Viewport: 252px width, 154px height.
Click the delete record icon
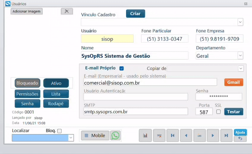159,135
